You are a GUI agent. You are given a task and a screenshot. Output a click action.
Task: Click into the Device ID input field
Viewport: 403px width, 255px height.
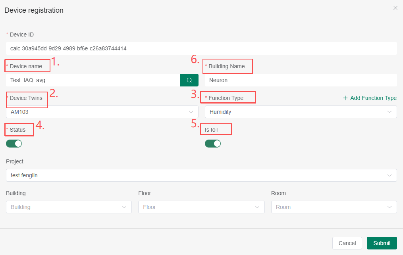point(201,48)
